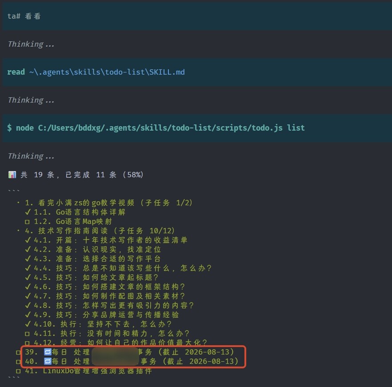The width and height of the screenshot is (392, 387).
Task: Open the SKILL.md file path link
Action: (x=107, y=72)
